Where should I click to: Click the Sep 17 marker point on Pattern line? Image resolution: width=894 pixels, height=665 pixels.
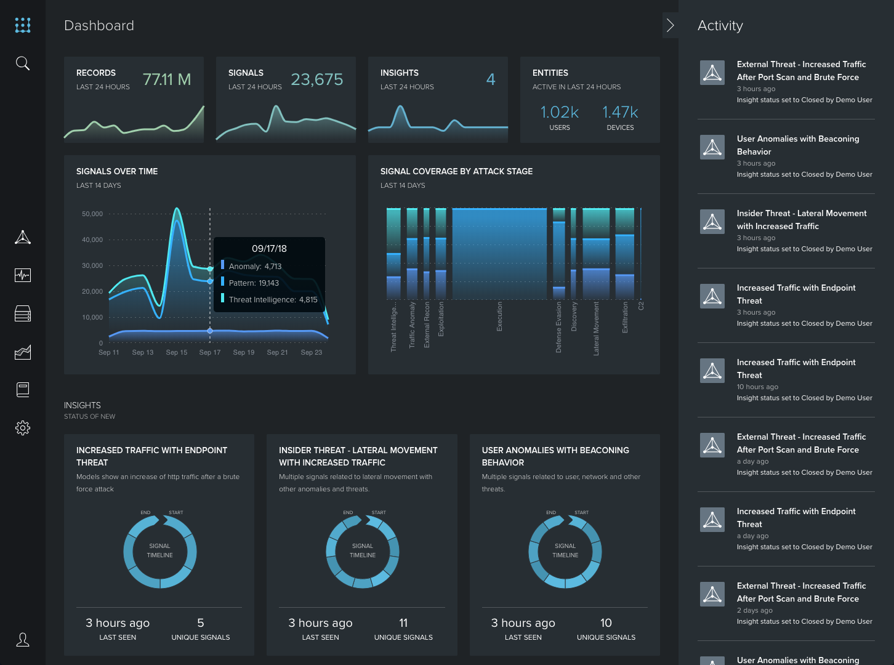pos(210,281)
